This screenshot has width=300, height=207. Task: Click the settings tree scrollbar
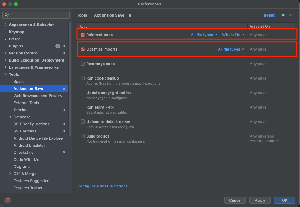70,79
